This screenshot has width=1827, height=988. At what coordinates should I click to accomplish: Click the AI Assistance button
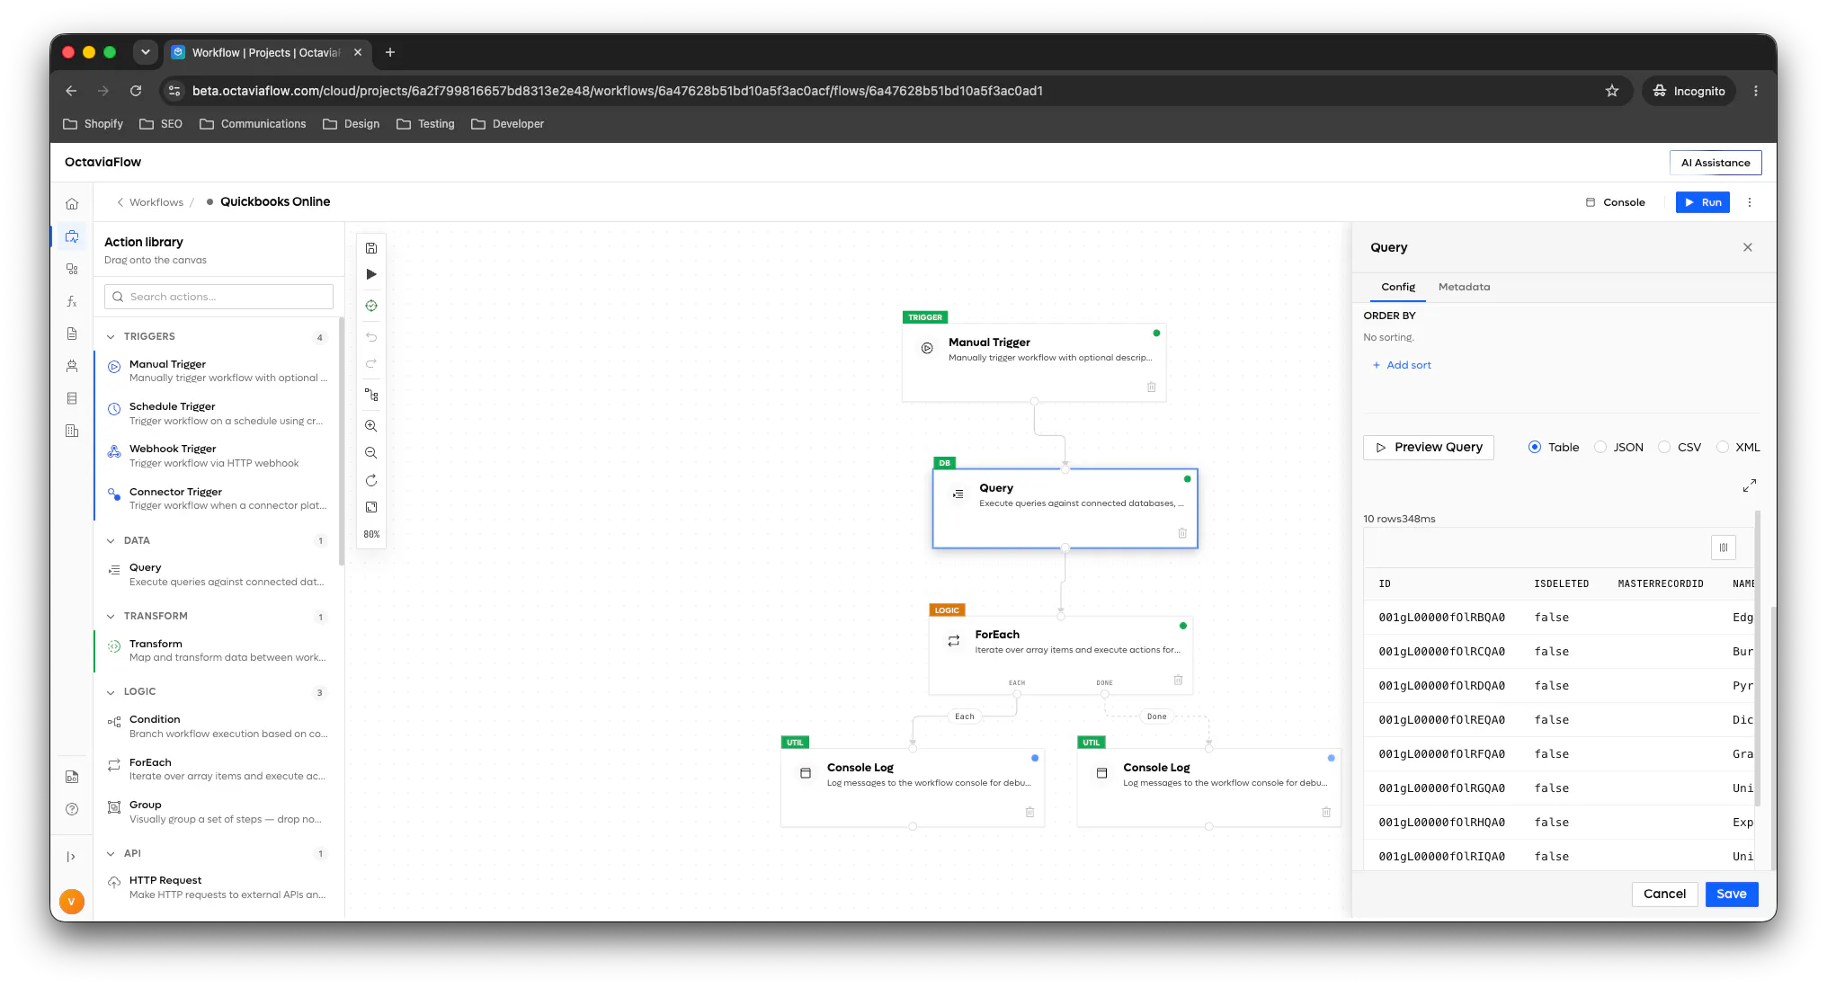click(x=1716, y=163)
